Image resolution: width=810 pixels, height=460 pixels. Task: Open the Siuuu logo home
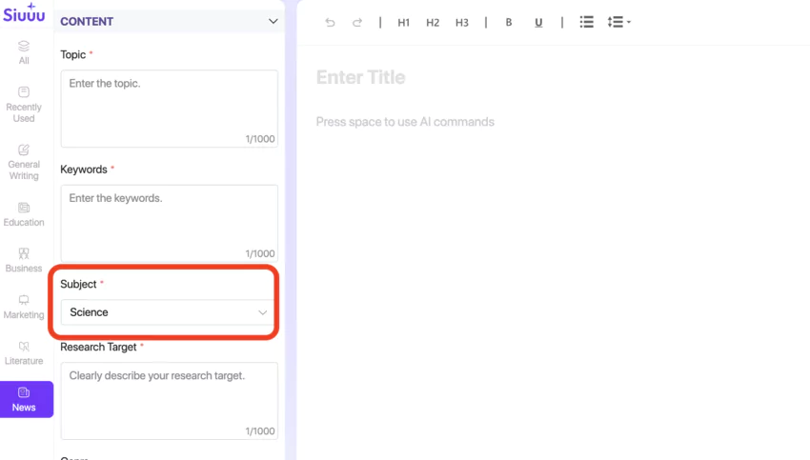tap(24, 12)
